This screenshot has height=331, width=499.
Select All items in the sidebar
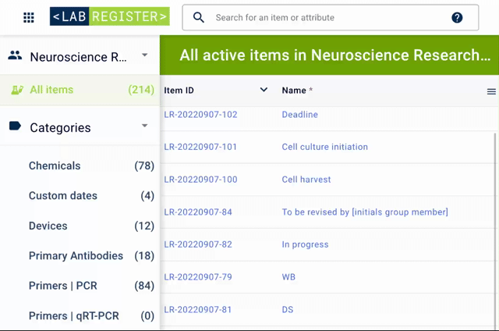pos(80,90)
